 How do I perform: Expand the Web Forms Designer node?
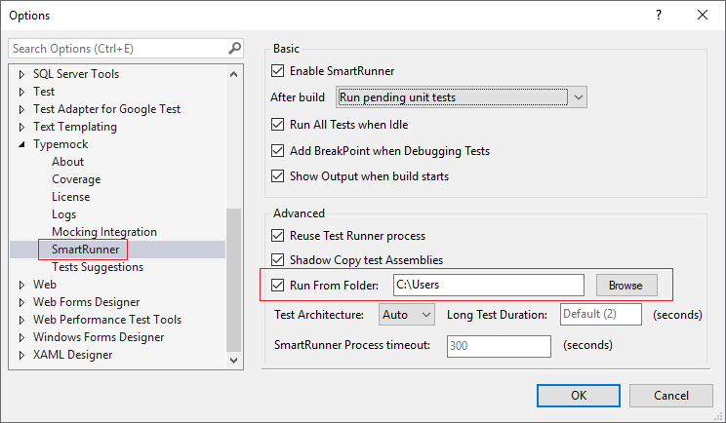(x=23, y=302)
